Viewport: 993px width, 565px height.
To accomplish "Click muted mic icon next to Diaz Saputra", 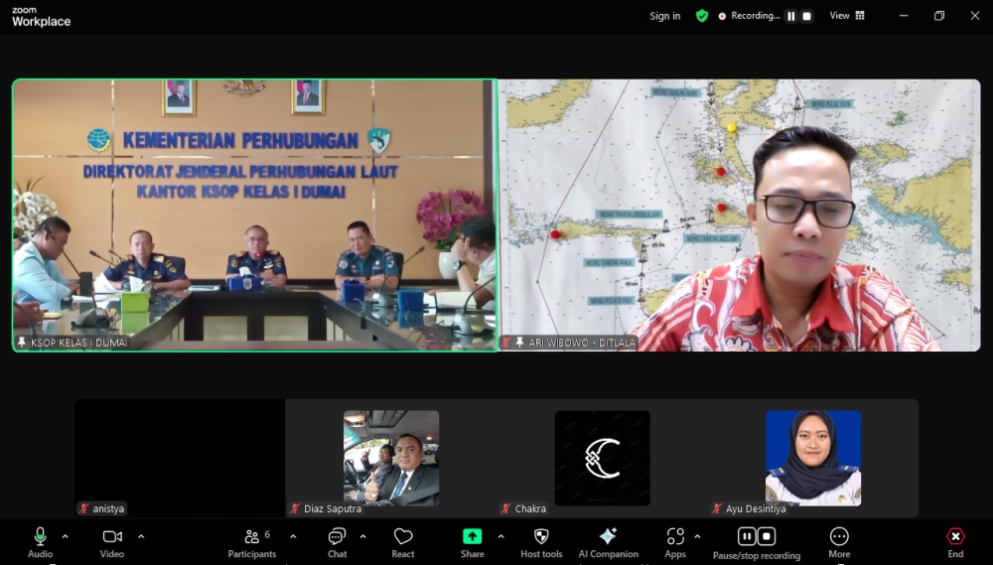I will coord(295,508).
